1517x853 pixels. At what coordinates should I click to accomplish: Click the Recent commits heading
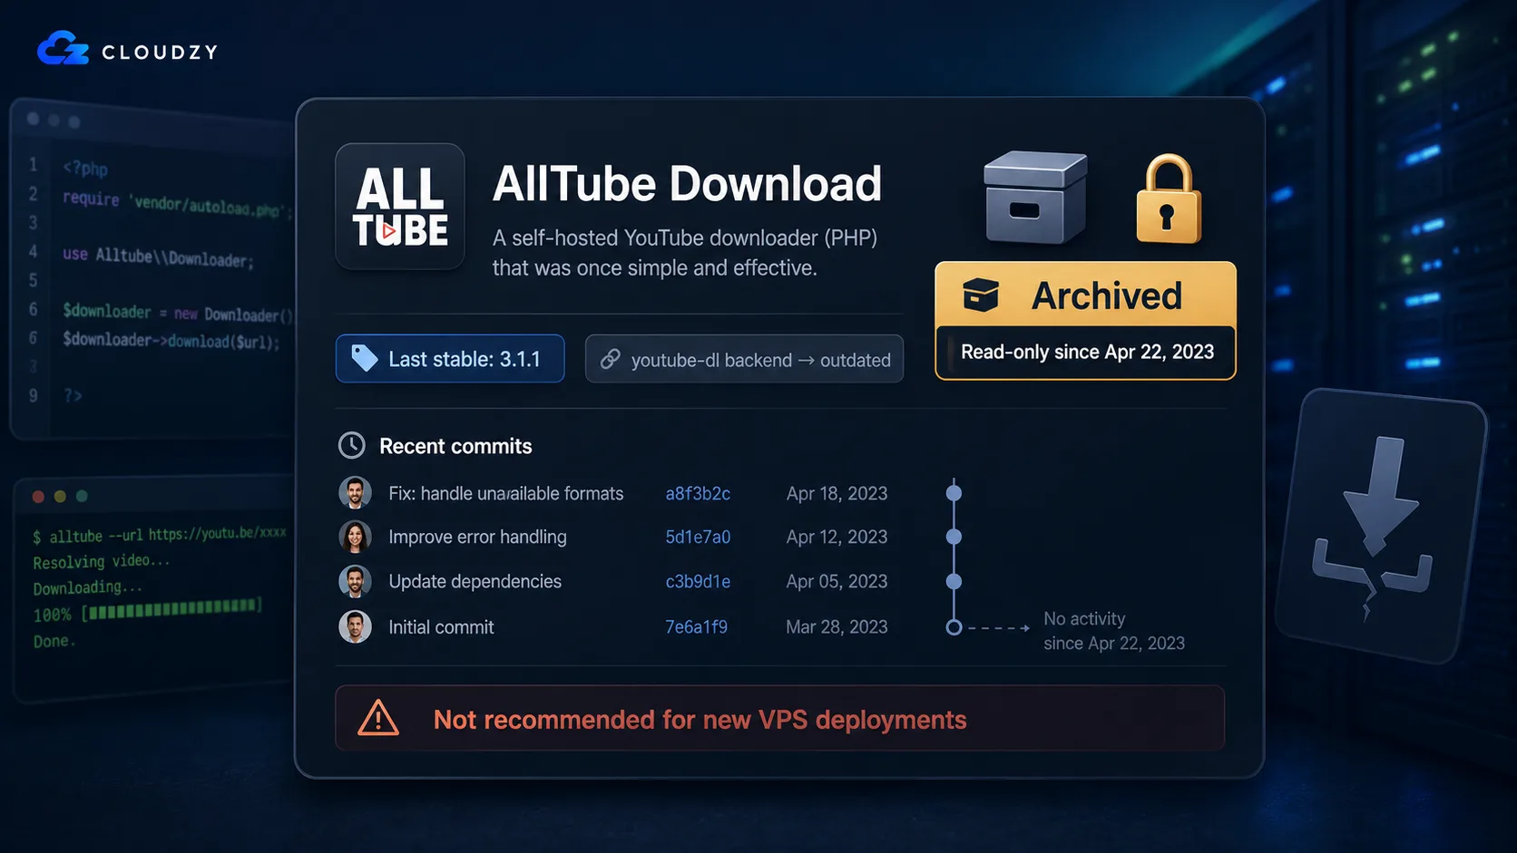(x=455, y=446)
